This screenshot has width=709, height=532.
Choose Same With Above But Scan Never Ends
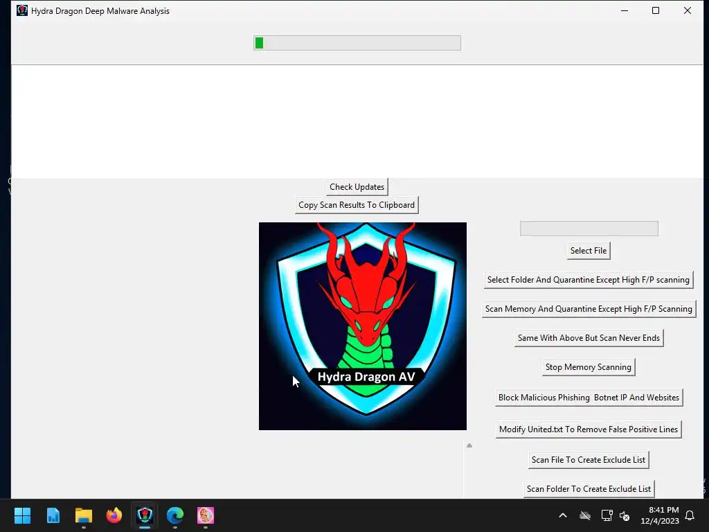589,338
